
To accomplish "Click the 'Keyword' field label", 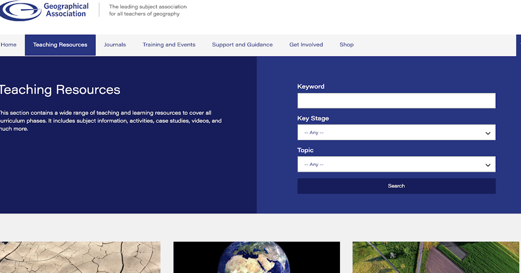I will pos(311,87).
